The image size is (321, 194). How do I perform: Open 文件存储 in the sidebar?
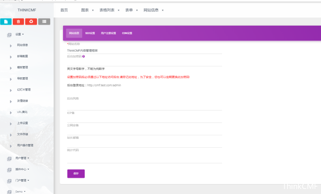click(x=23, y=134)
